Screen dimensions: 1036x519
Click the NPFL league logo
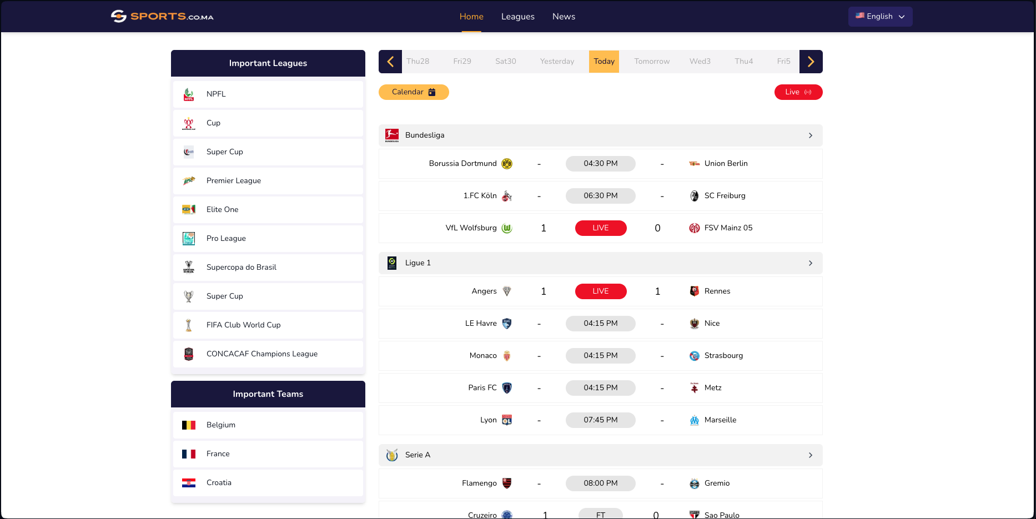pyautogui.click(x=189, y=94)
